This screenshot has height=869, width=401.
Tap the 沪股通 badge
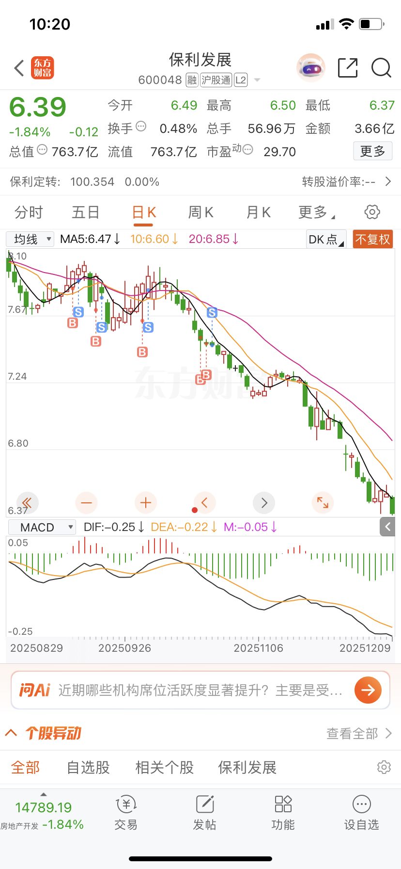coord(216,80)
